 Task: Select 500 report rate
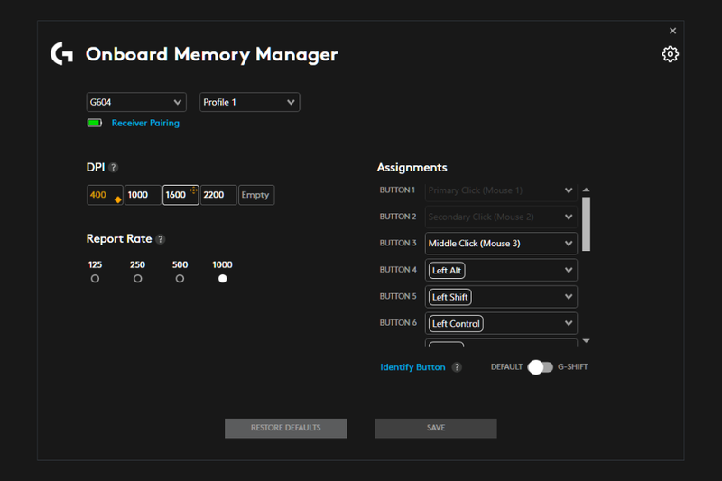coord(180,279)
